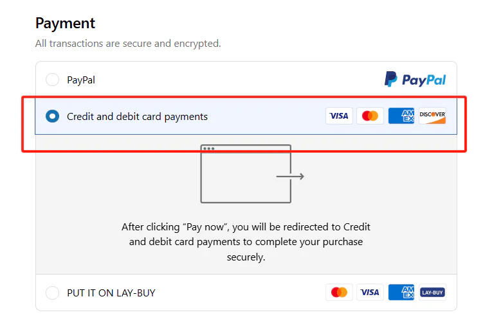
Task: Click the American Express icon in credit card row
Action: (x=401, y=116)
